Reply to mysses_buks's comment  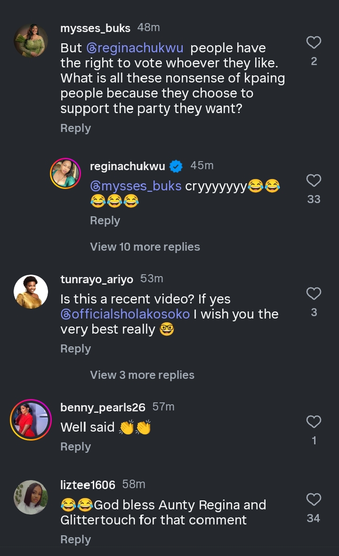pos(75,128)
